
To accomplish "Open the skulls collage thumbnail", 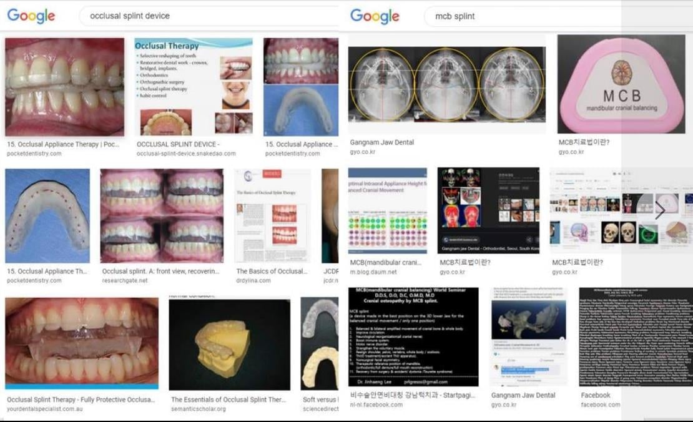I will tap(621, 210).
